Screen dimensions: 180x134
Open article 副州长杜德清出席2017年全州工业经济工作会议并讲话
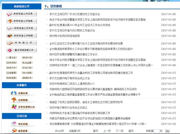point(80,25)
